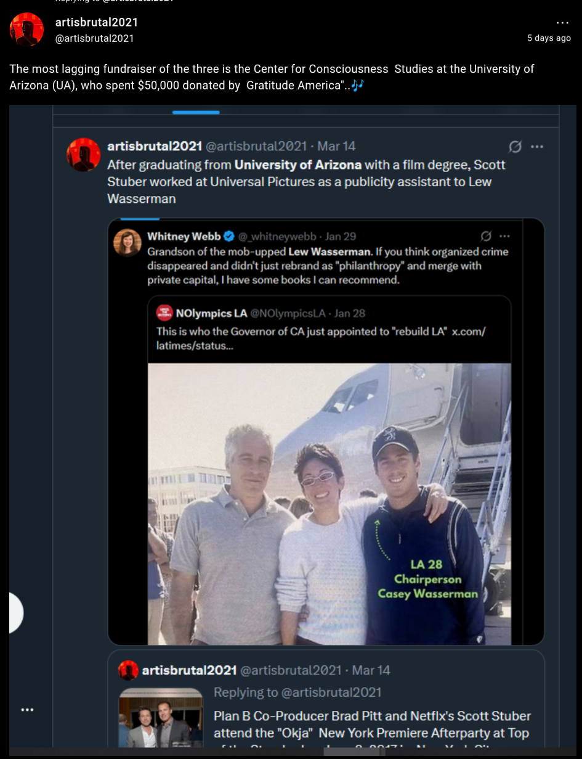
Task: Open the Okja premiere afterparty thumbnail
Action: 161,718
